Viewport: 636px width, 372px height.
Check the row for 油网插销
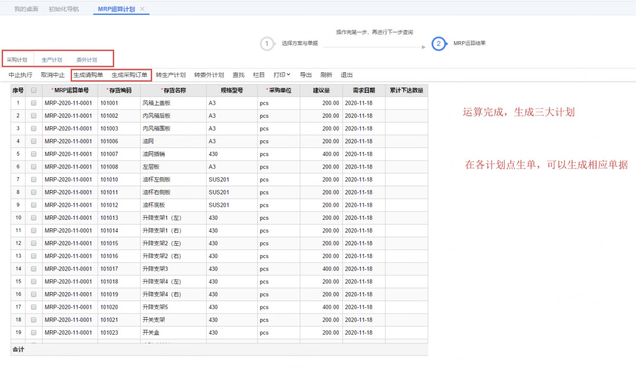[34, 154]
